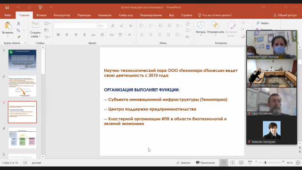Toggle Underline (Ч) formatting
The width and height of the screenshot is (302, 170).
click(x=75, y=34)
